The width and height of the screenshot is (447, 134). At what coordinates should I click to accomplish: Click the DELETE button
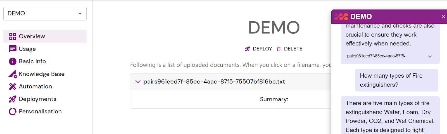coord(289,49)
